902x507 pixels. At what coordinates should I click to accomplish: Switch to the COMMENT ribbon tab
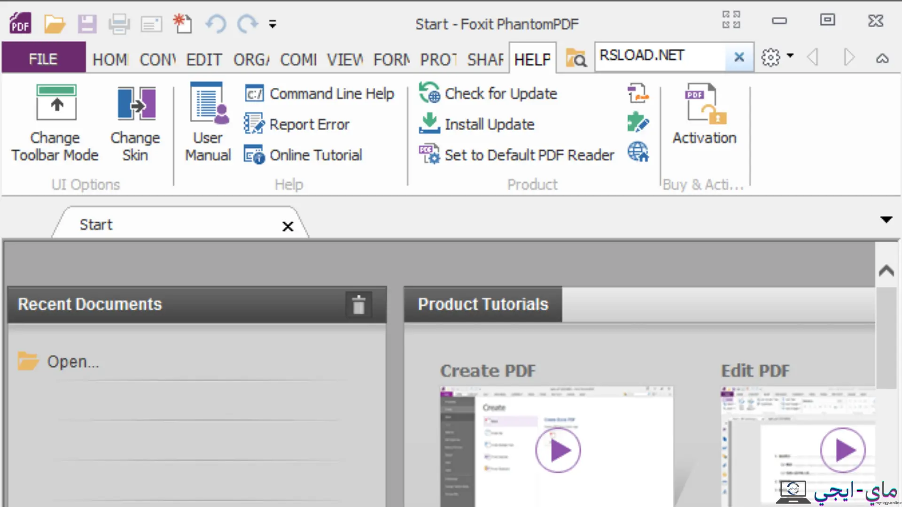point(298,60)
